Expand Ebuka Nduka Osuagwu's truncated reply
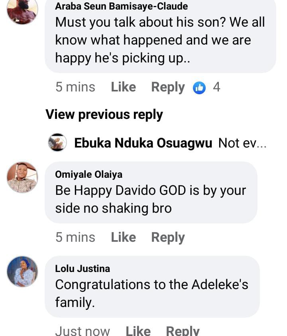287x336 pixels. [242, 143]
